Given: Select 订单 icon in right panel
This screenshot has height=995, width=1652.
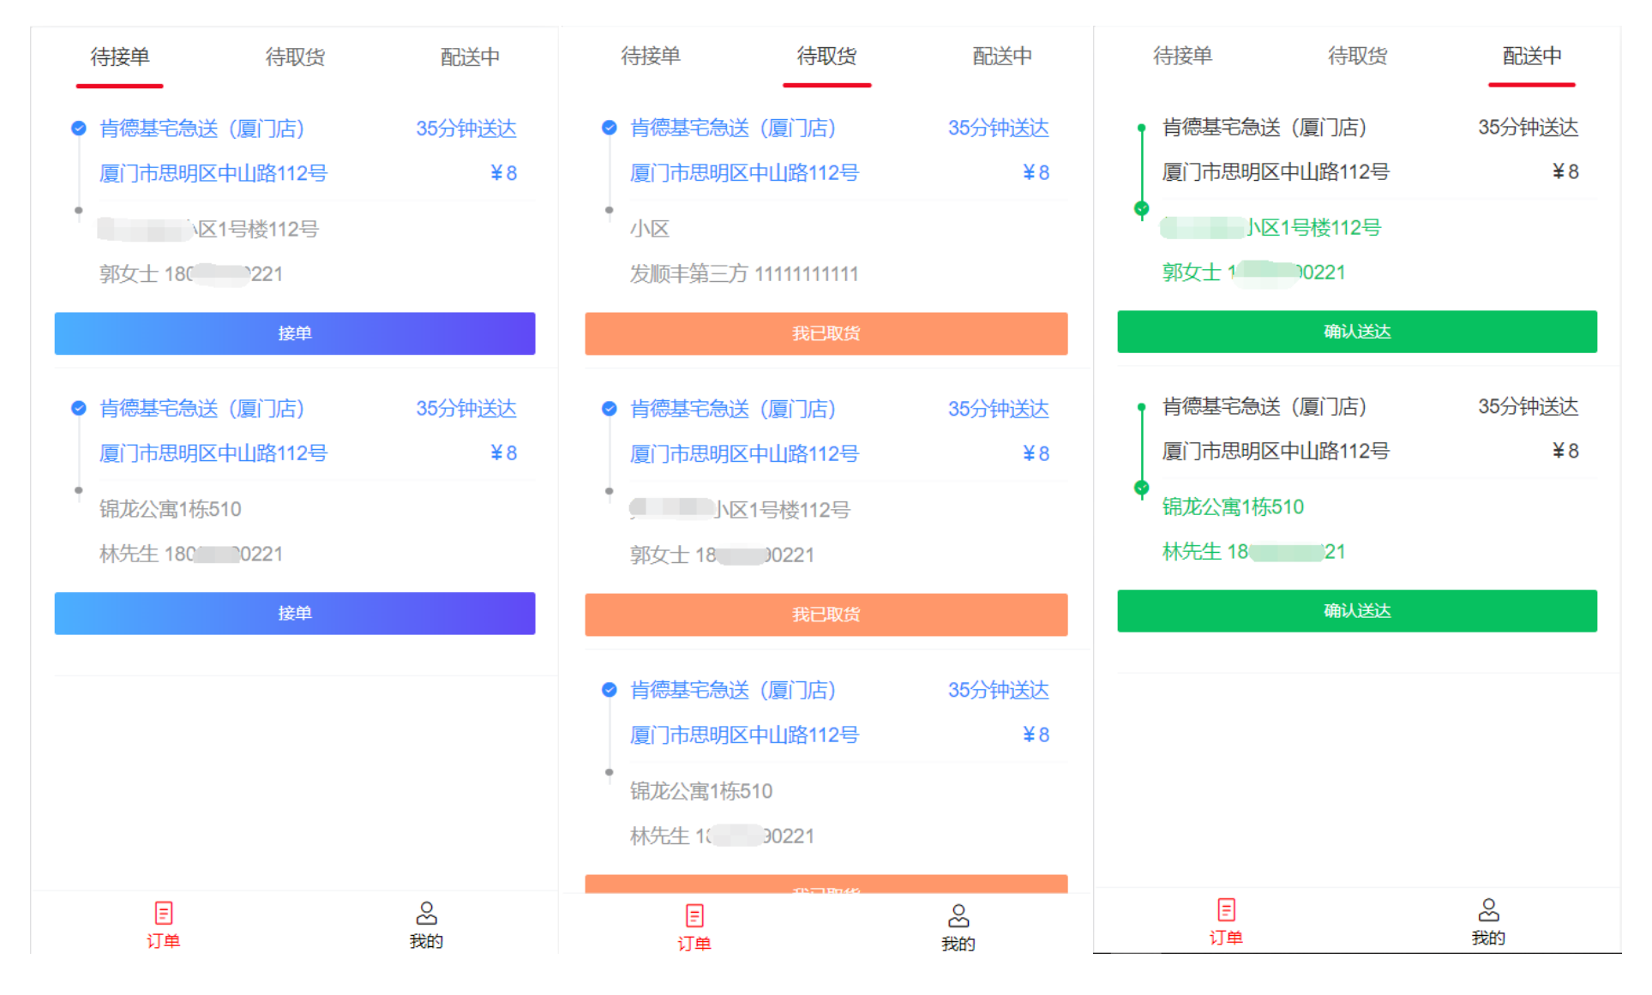Looking at the screenshot, I should pos(1226,910).
